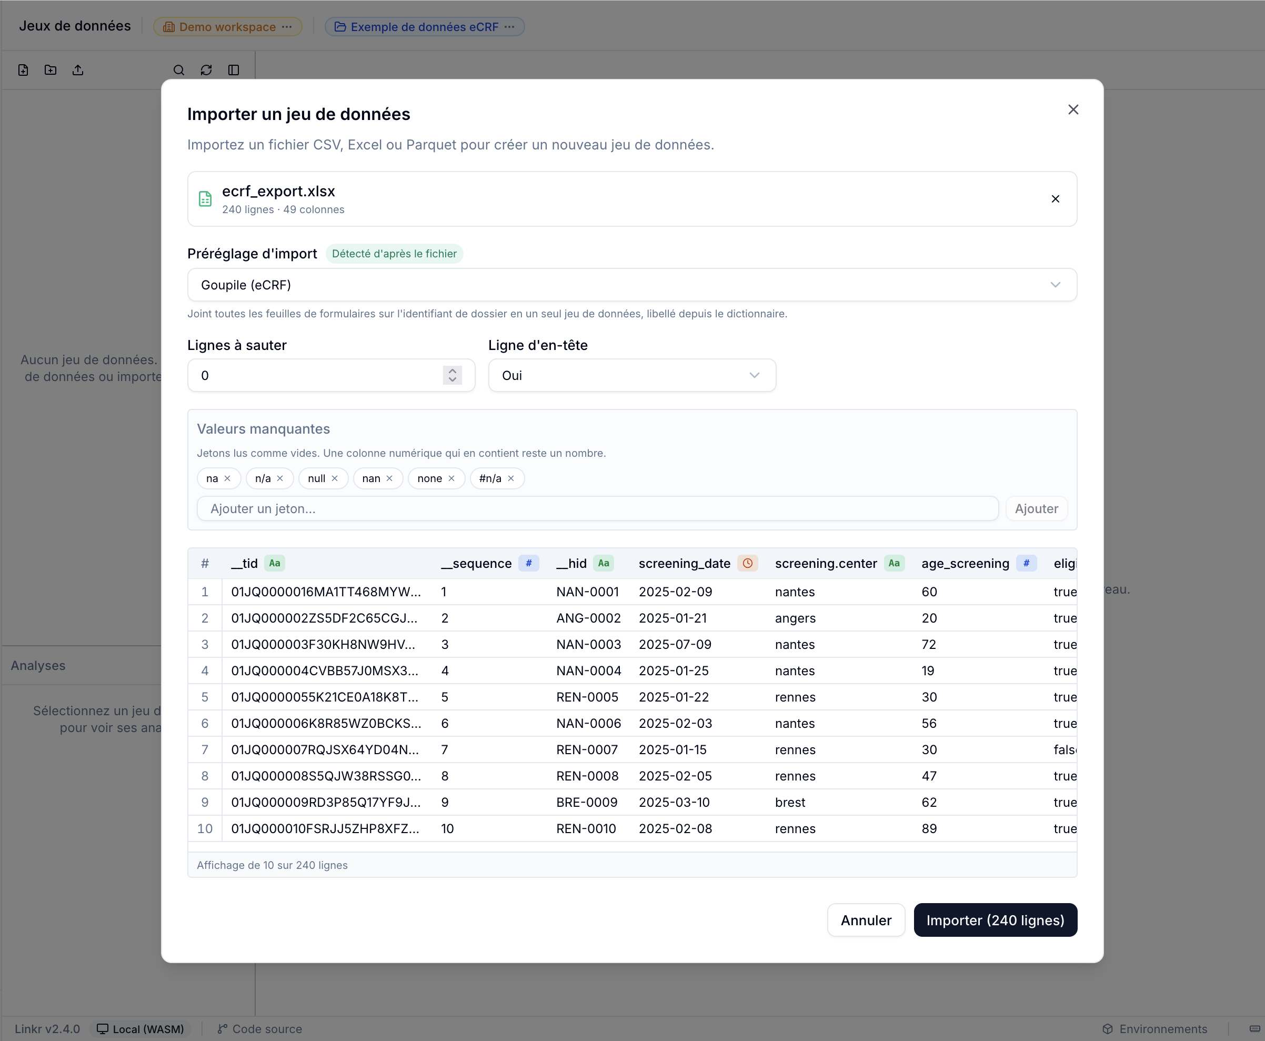Open the Demo workspace menu

228,27
